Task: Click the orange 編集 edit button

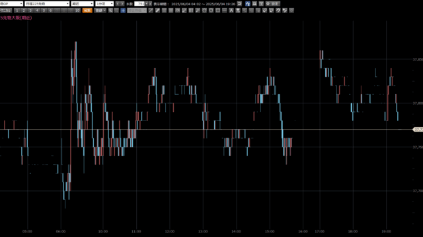Action: click(87, 11)
